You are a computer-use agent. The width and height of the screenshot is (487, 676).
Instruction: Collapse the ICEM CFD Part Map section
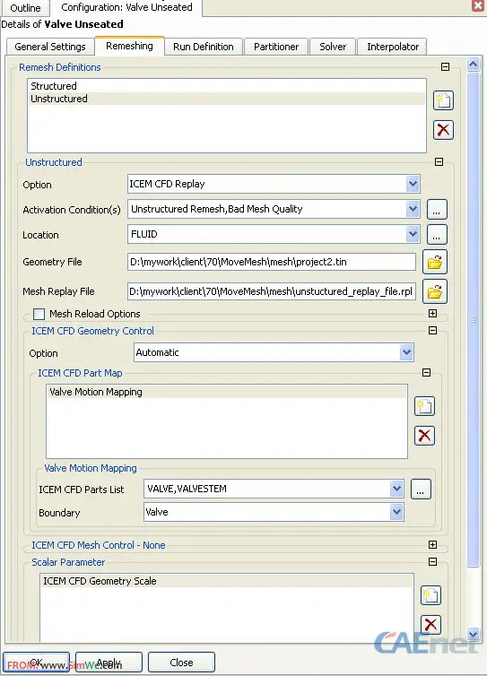(x=426, y=372)
